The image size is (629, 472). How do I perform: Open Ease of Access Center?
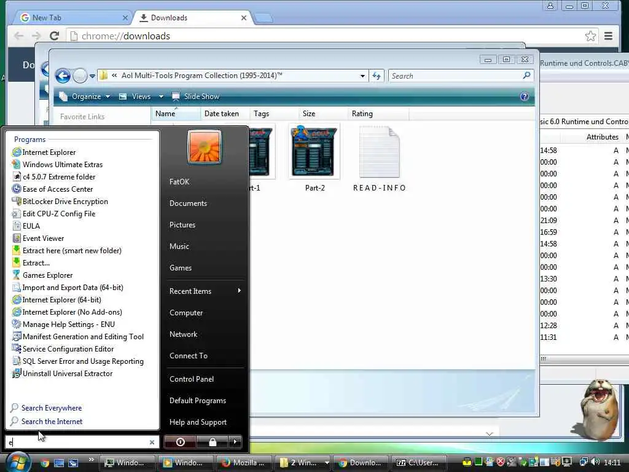[x=53, y=189]
